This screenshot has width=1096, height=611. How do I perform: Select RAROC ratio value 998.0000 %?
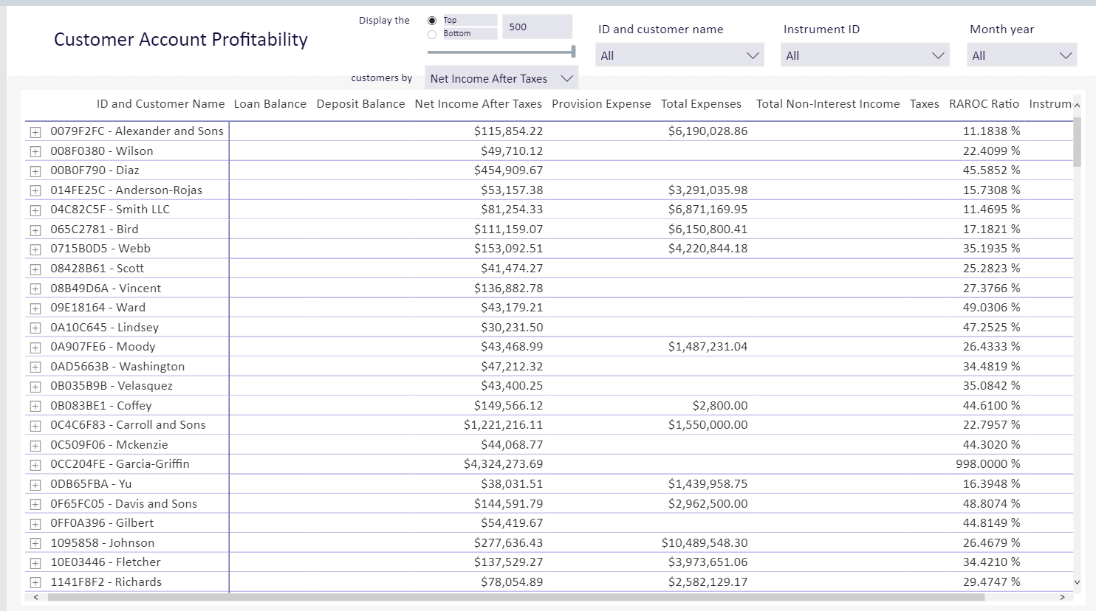987,464
